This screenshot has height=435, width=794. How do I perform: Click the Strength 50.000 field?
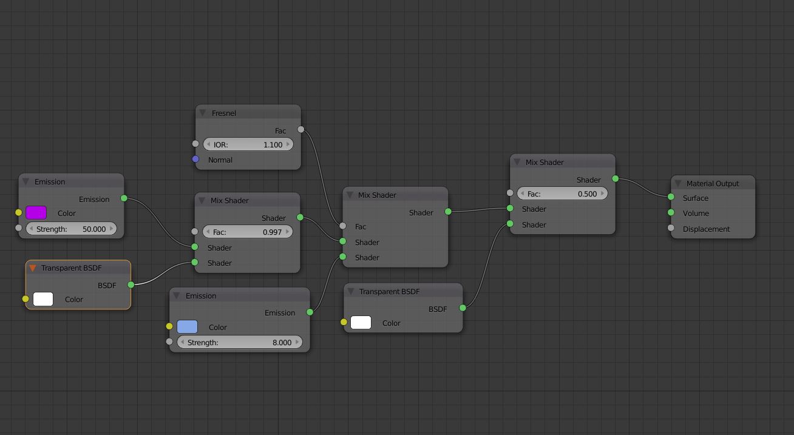pyautogui.click(x=70, y=229)
